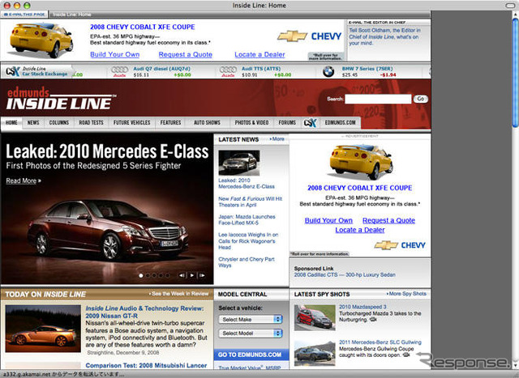The image size is (519, 378).
Task: Select the second slideshow indicator dot
Action: click(x=148, y=275)
